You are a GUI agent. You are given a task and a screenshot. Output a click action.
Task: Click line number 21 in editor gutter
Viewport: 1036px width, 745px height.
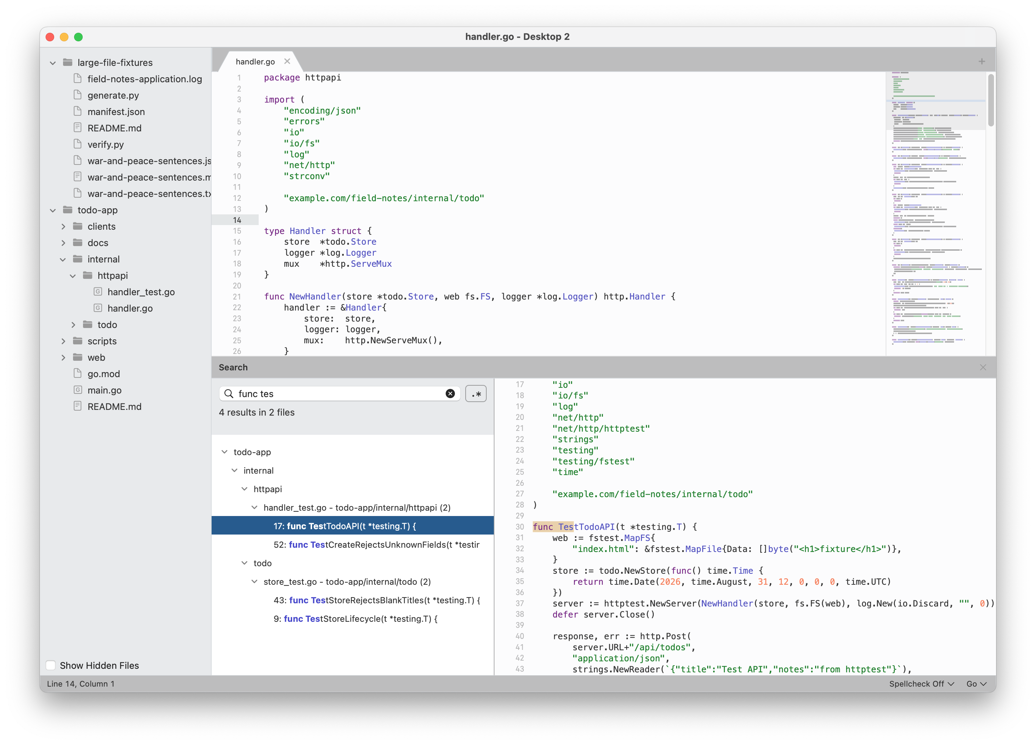(x=237, y=297)
